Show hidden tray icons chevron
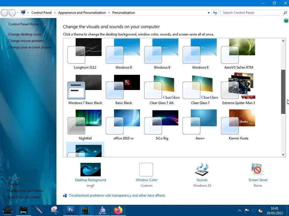289x216 pixels. (239, 210)
